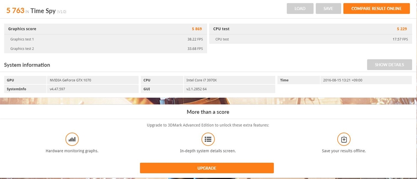Click the CPU test 17.57 FPS row
This screenshot has height=179, width=417.
click(310, 39)
